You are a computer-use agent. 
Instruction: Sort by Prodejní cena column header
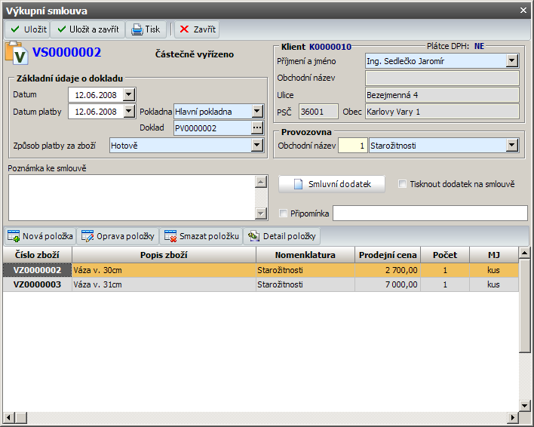coord(388,255)
